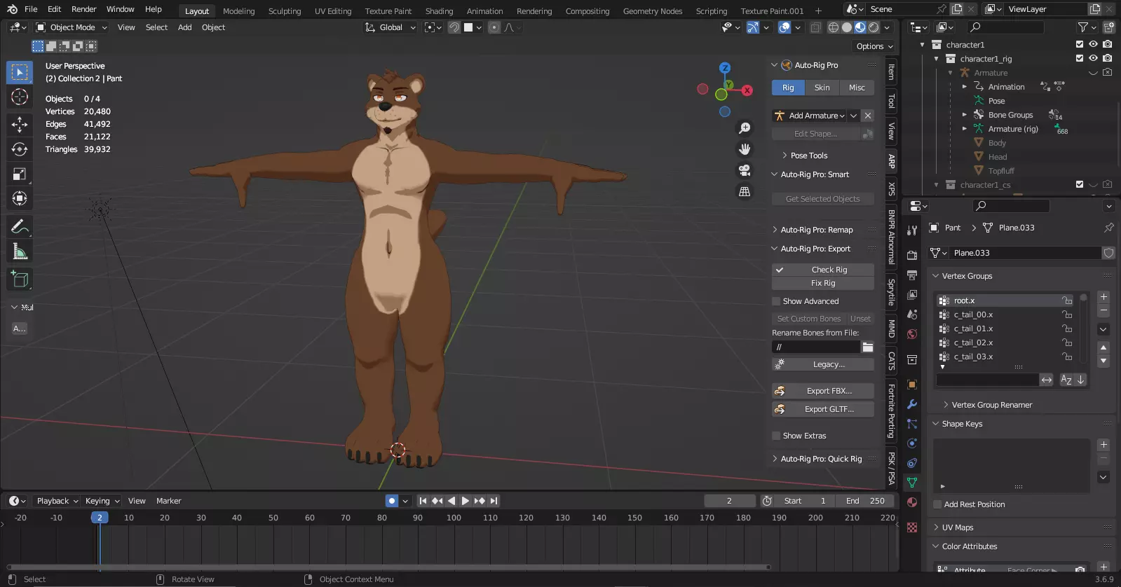Screen dimensions: 1121x587
Task: Click frame 100 on the timeline
Action: point(454,518)
